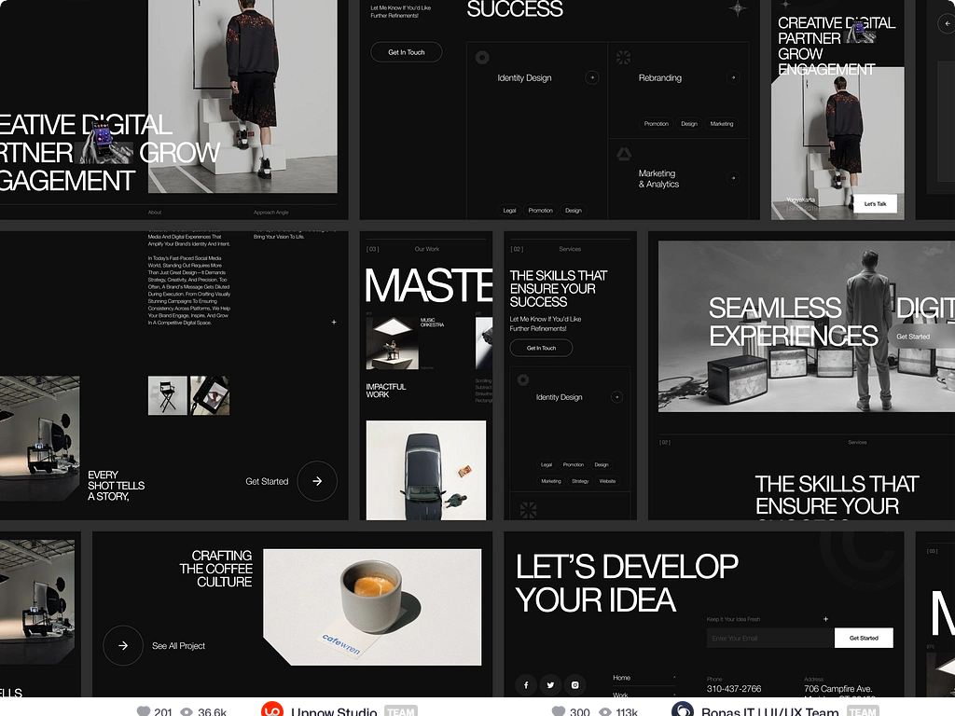Click the Get In Touch button at top
The width and height of the screenshot is (955, 716).
click(x=406, y=52)
